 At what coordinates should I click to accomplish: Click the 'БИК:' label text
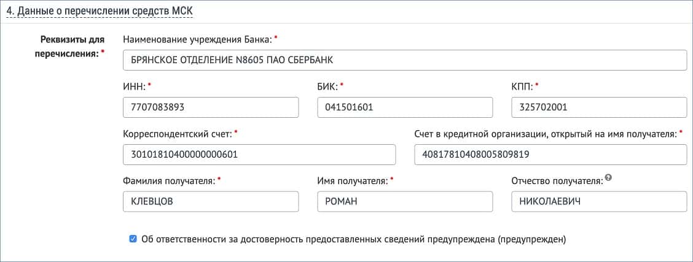pyautogui.click(x=327, y=87)
